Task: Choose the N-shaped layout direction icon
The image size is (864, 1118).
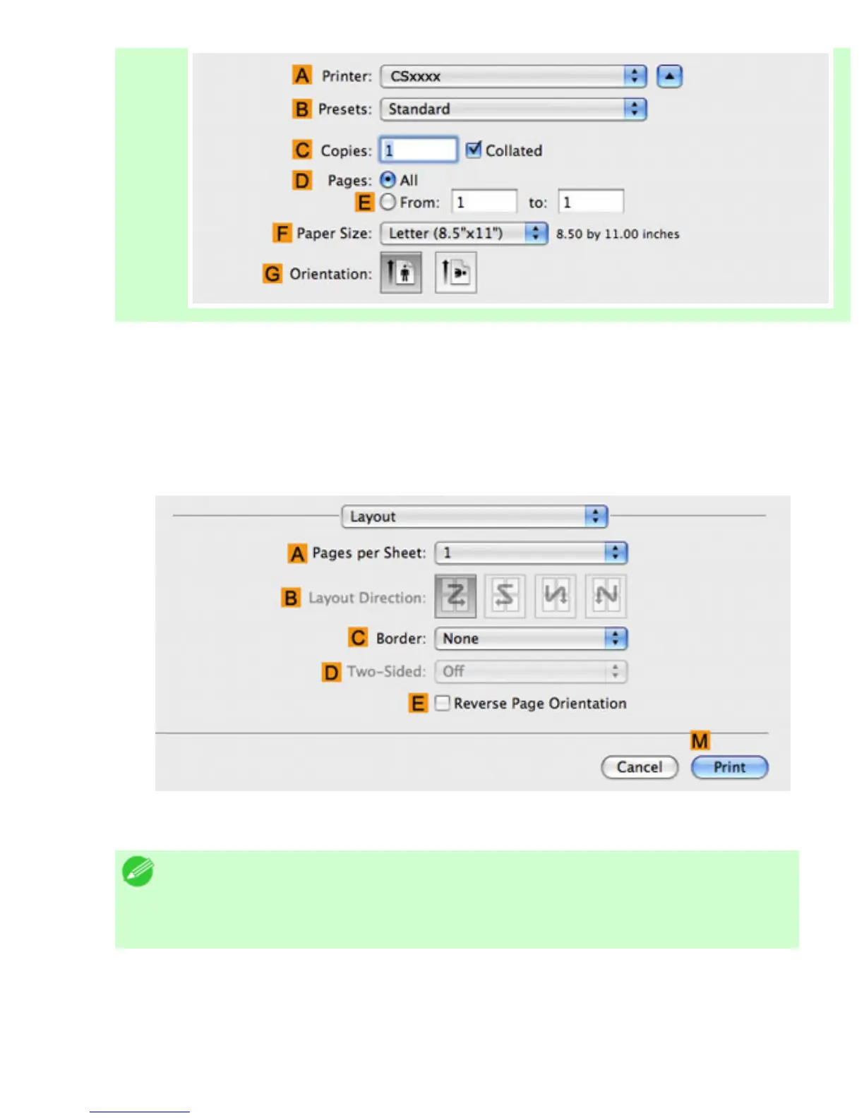Action: click(606, 596)
